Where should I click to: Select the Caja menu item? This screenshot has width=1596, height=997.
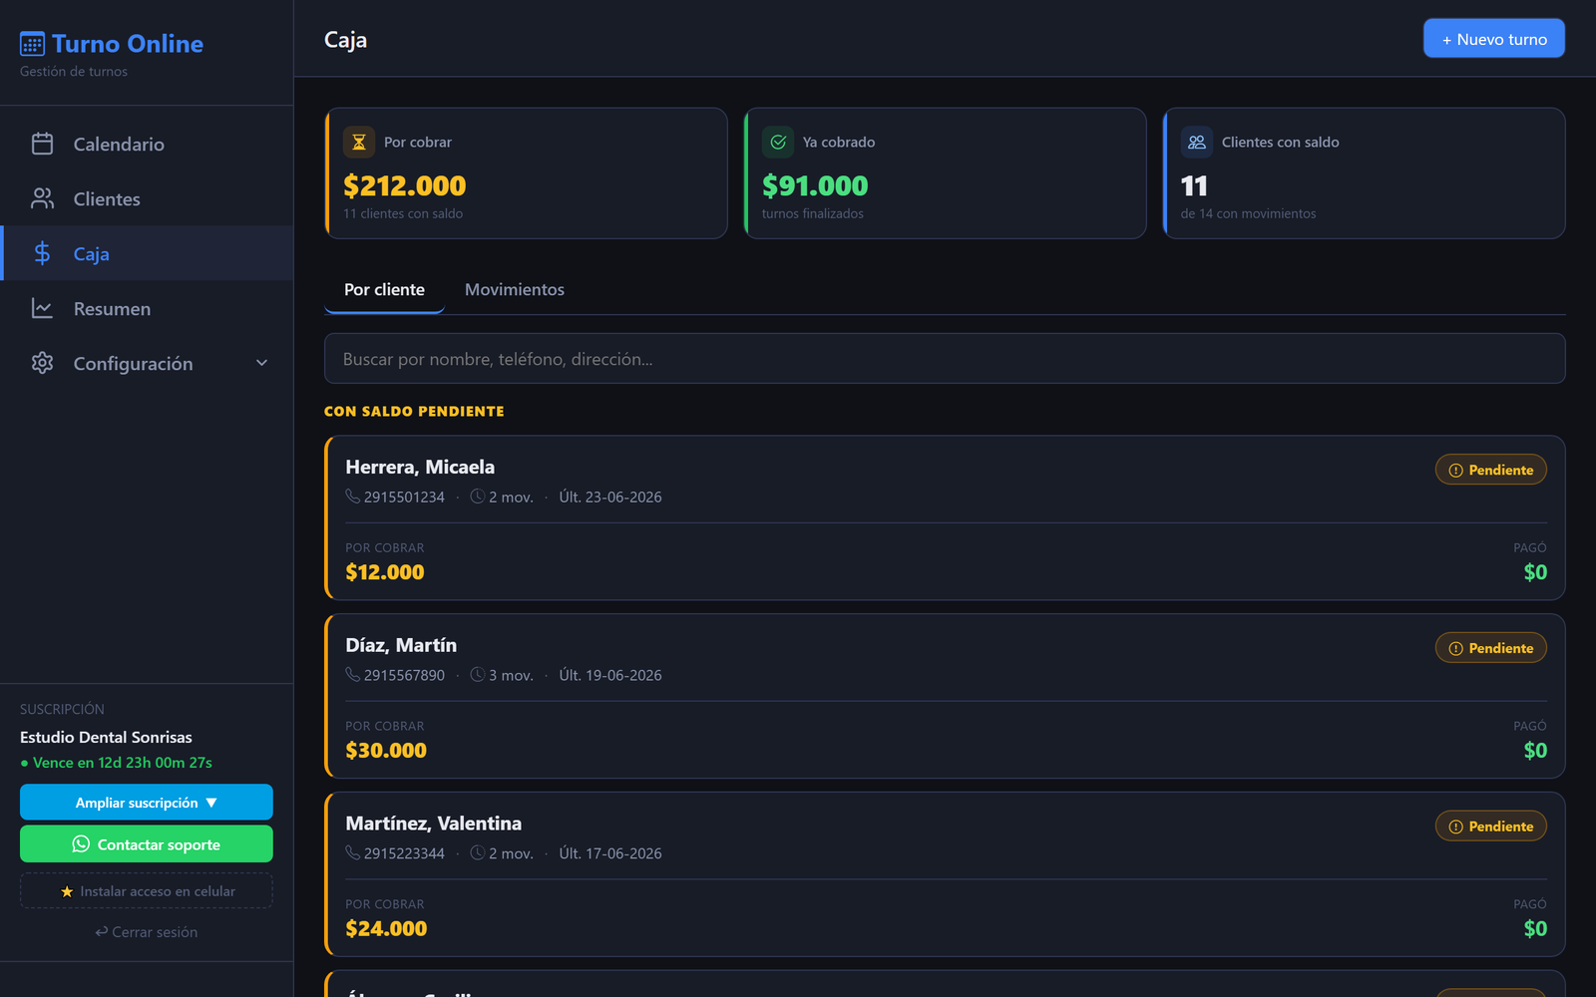(147, 253)
